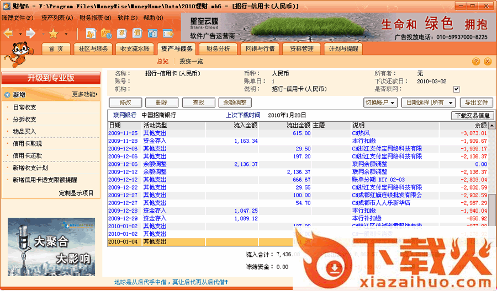Click the 修改 button

click(x=125, y=103)
